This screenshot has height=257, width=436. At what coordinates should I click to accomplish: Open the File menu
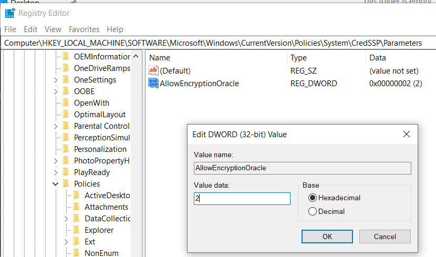pos(11,29)
